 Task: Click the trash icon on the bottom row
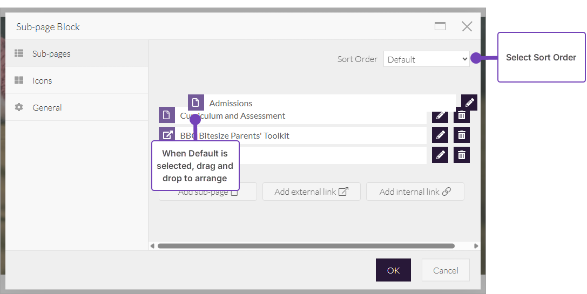coord(462,155)
